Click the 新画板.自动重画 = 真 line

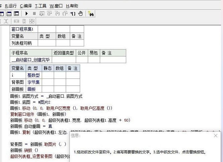point(31,126)
